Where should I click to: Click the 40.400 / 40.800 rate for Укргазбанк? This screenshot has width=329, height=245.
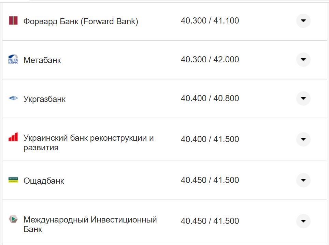tap(210, 98)
